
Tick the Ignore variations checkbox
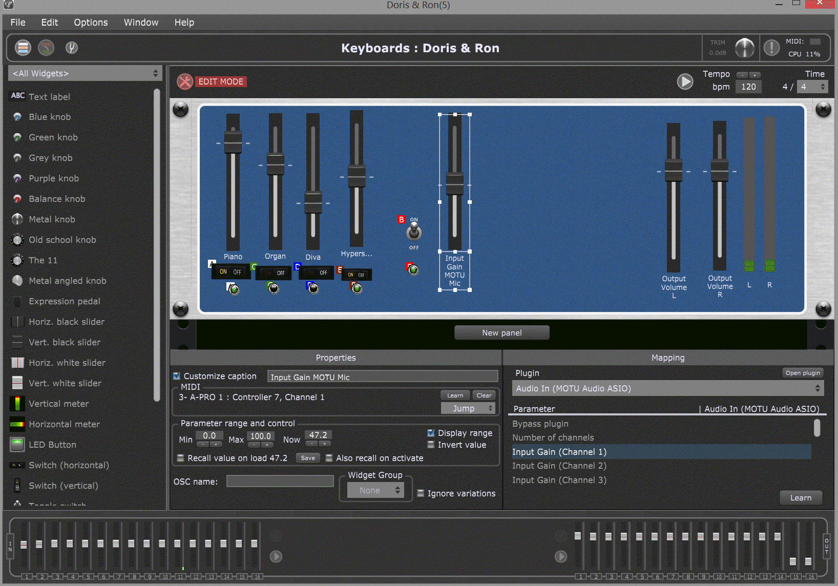tap(421, 493)
